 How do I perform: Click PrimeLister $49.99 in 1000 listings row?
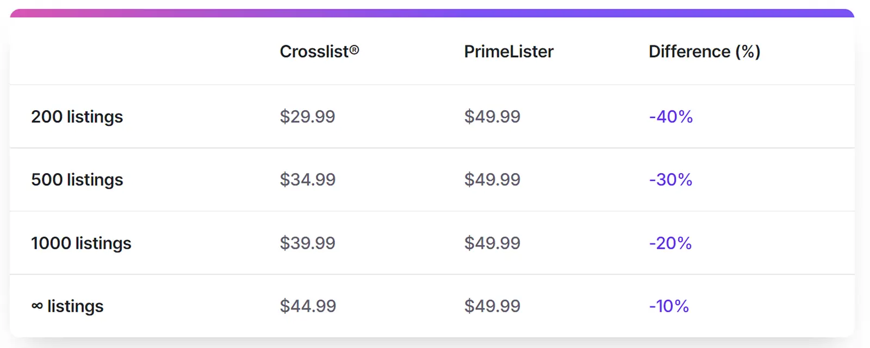(x=492, y=243)
